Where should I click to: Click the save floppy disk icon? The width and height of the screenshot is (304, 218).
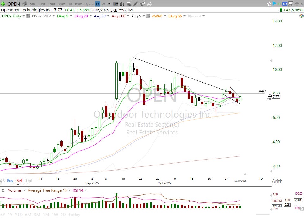291,4
